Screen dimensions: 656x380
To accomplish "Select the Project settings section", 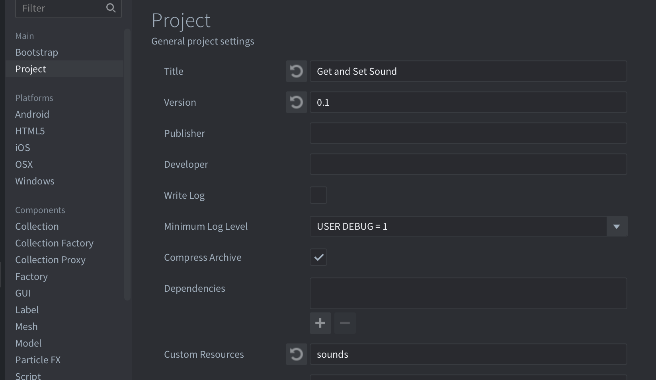I will (64, 69).
